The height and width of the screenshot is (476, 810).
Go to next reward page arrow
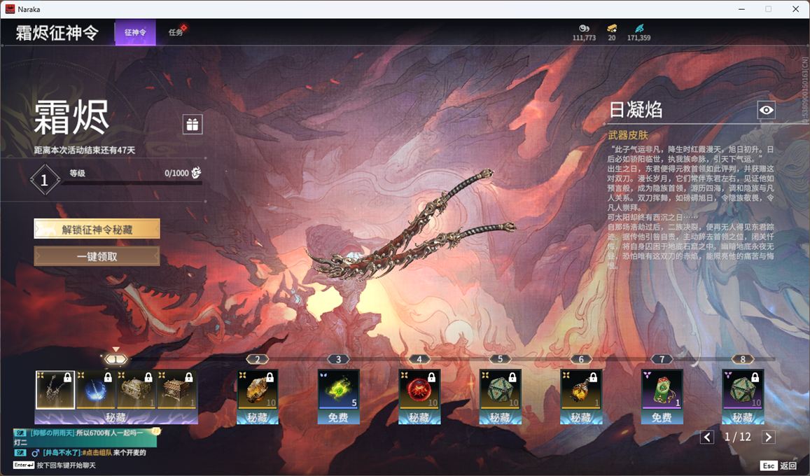pyautogui.click(x=769, y=437)
